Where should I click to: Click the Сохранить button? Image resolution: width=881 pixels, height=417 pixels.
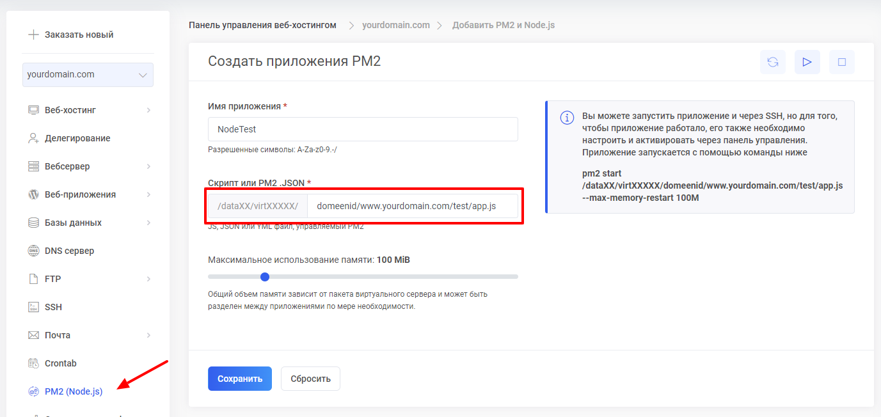pos(239,379)
